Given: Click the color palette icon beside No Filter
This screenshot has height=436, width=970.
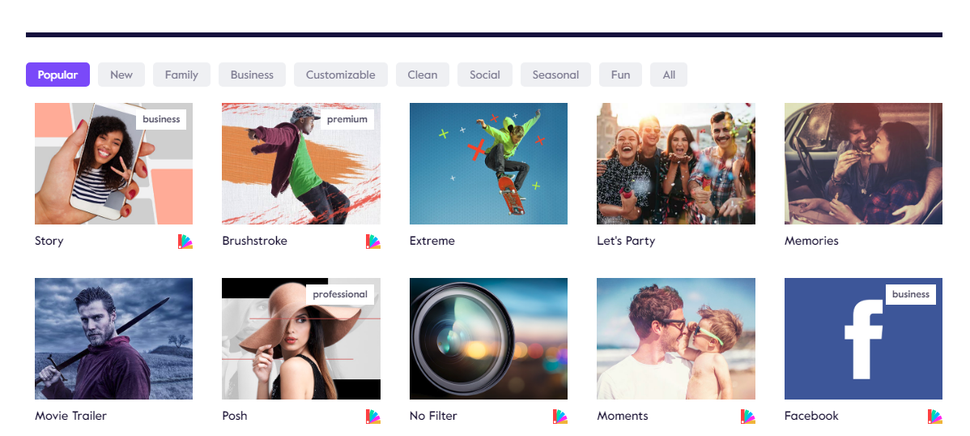Looking at the screenshot, I should [560, 417].
